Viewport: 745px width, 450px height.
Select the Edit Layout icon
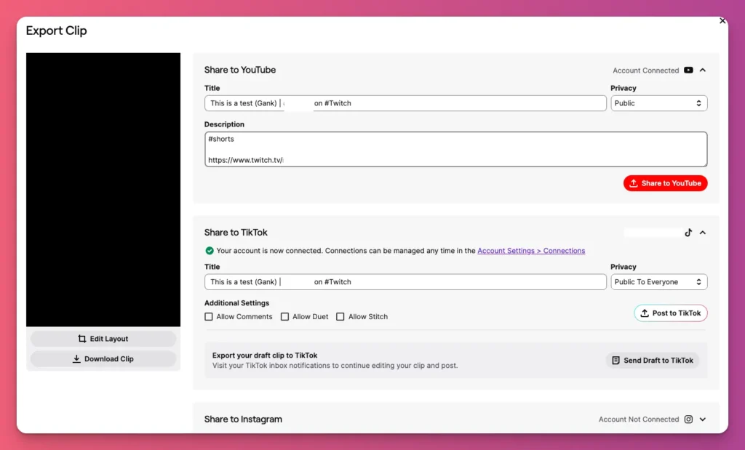(x=81, y=338)
